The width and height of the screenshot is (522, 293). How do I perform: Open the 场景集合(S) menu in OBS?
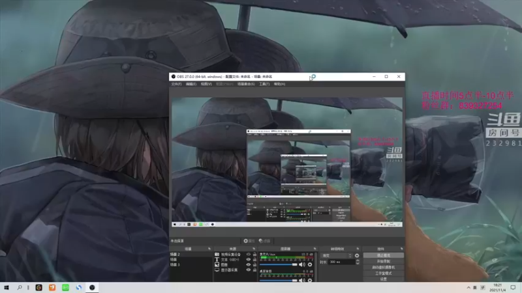pos(246,84)
